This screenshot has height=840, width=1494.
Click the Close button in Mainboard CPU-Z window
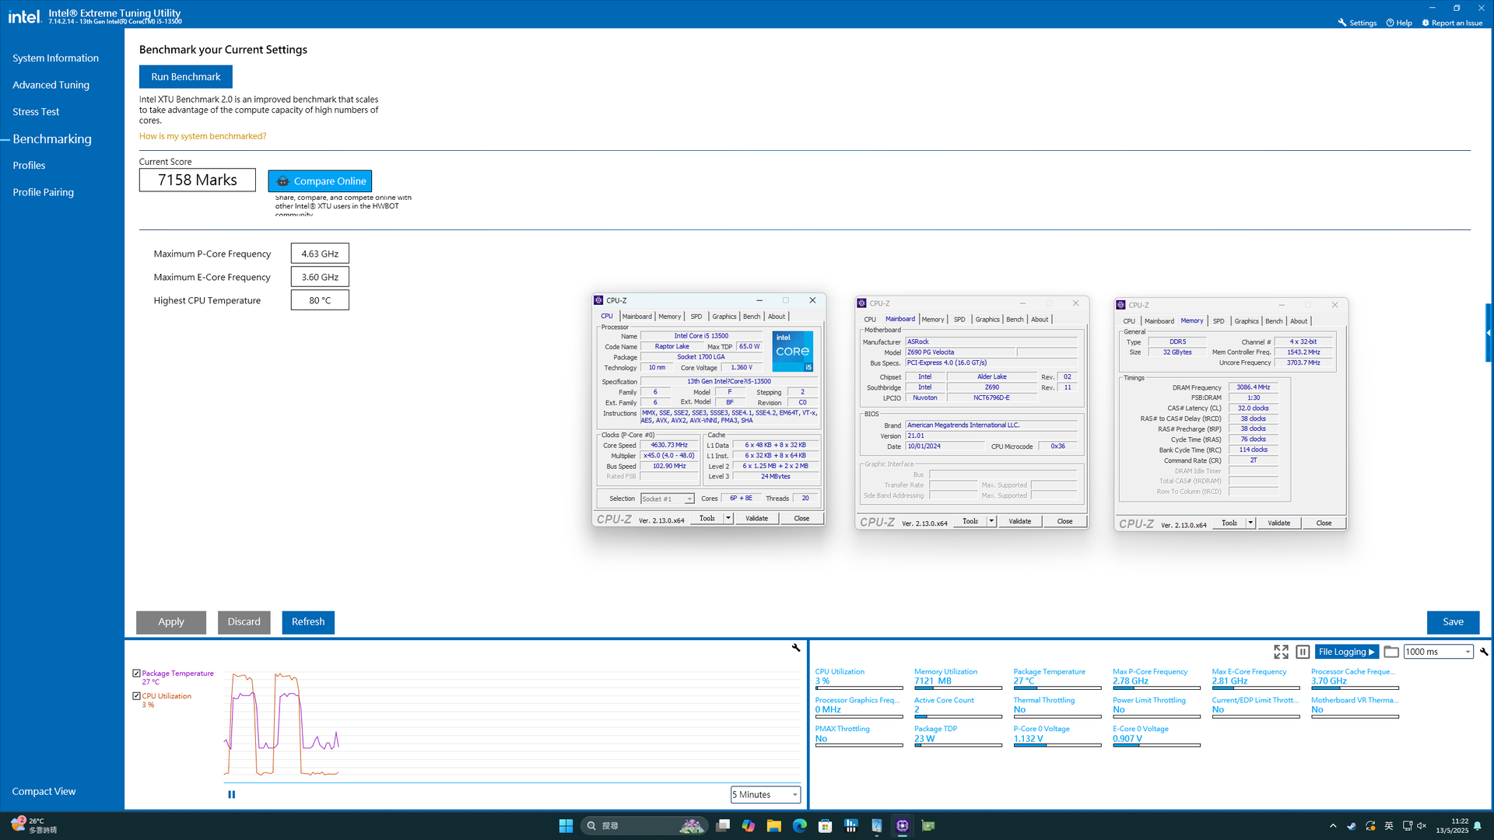(x=1064, y=521)
